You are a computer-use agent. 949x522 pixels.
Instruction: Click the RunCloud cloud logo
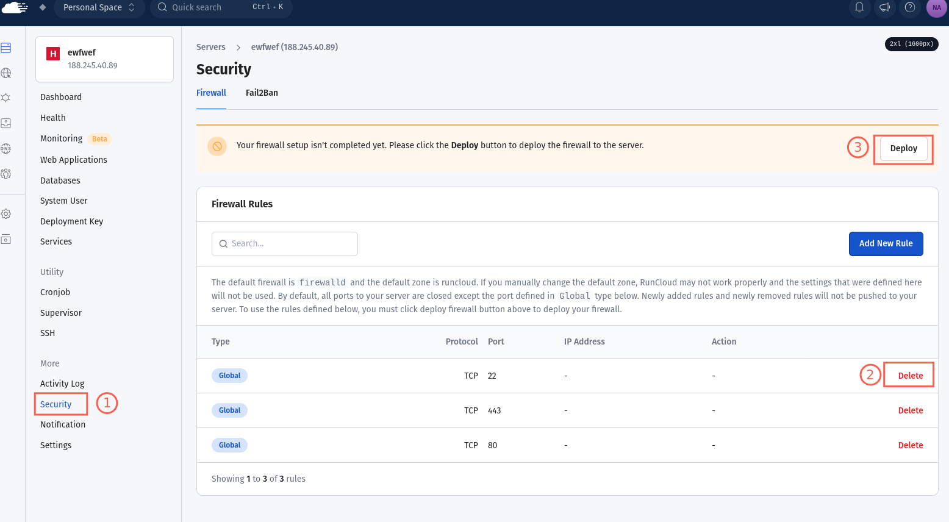(x=15, y=7)
